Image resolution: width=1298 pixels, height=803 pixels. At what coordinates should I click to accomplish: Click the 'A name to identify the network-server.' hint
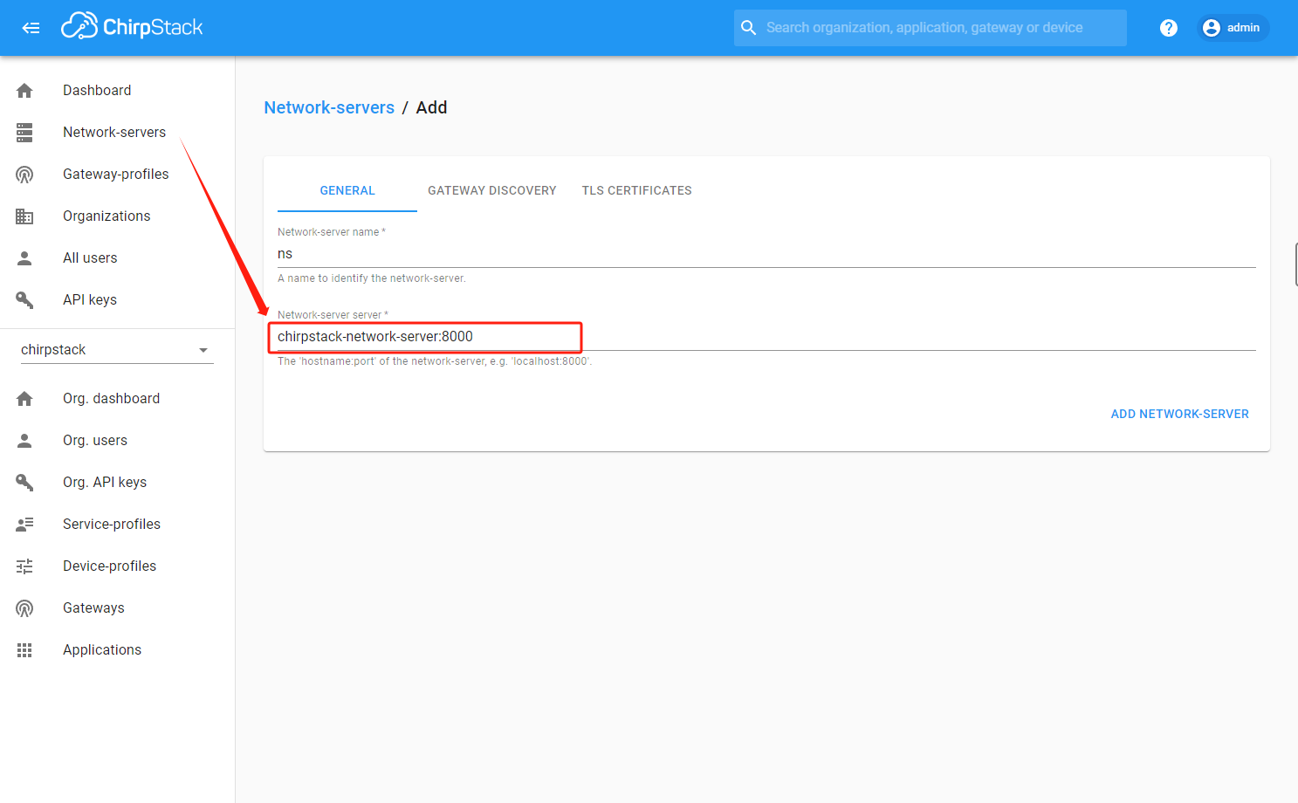click(372, 278)
